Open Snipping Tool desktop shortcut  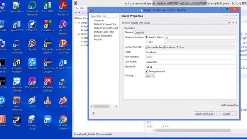click(x=32, y=123)
